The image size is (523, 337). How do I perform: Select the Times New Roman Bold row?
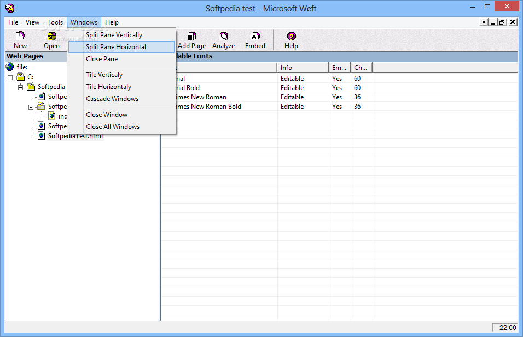[x=339, y=106]
